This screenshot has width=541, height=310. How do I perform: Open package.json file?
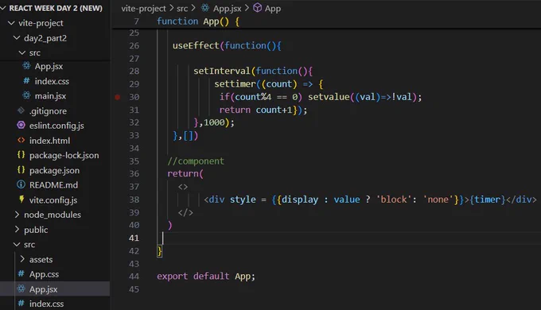coord(55,170)
